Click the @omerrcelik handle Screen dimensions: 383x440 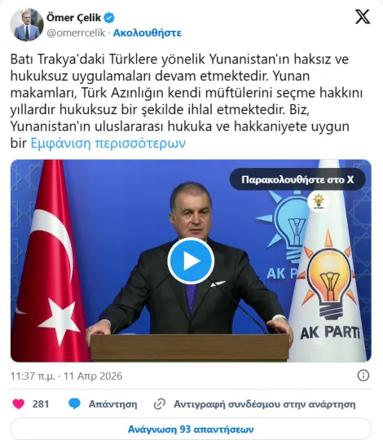pos(76,33)
